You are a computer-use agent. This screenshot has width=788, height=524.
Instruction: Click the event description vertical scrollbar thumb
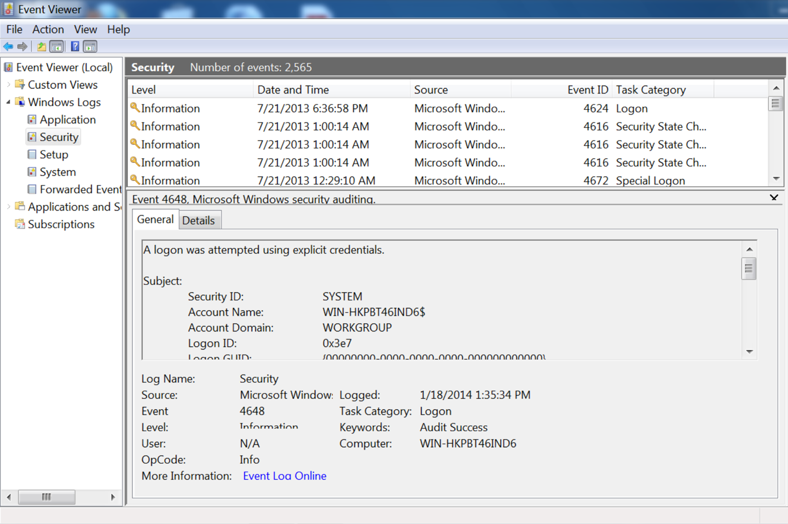[749, 269]
